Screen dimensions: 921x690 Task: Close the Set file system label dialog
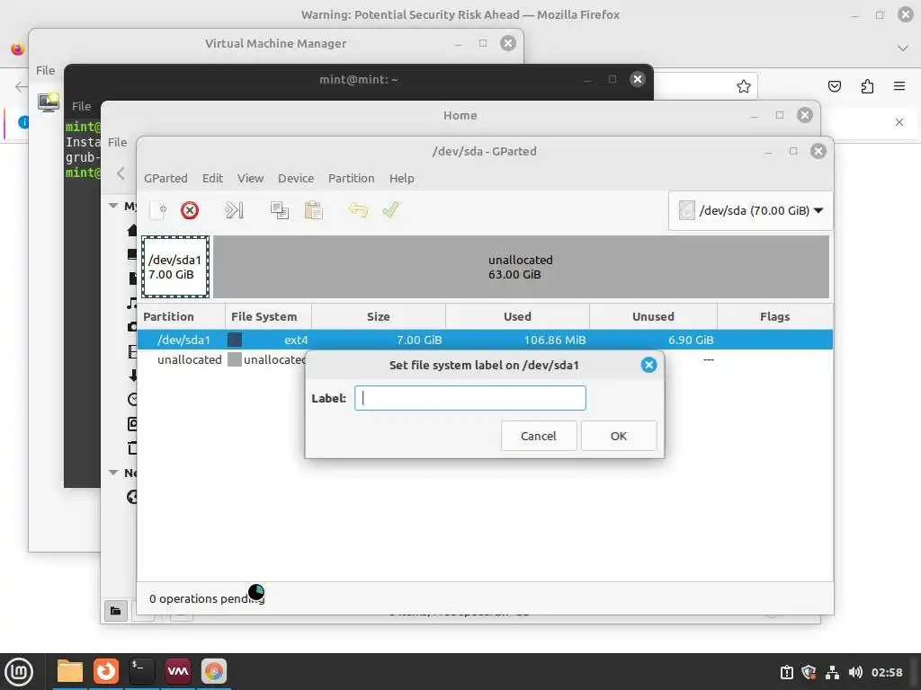pyautogui.click(x=648, y=365)
